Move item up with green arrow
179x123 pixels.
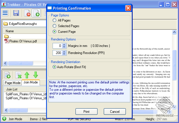tap(27, 75)
